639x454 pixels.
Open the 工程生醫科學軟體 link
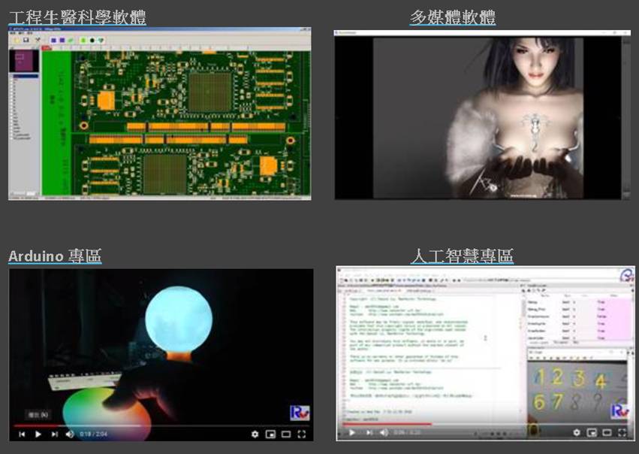(x=77, y=17)
